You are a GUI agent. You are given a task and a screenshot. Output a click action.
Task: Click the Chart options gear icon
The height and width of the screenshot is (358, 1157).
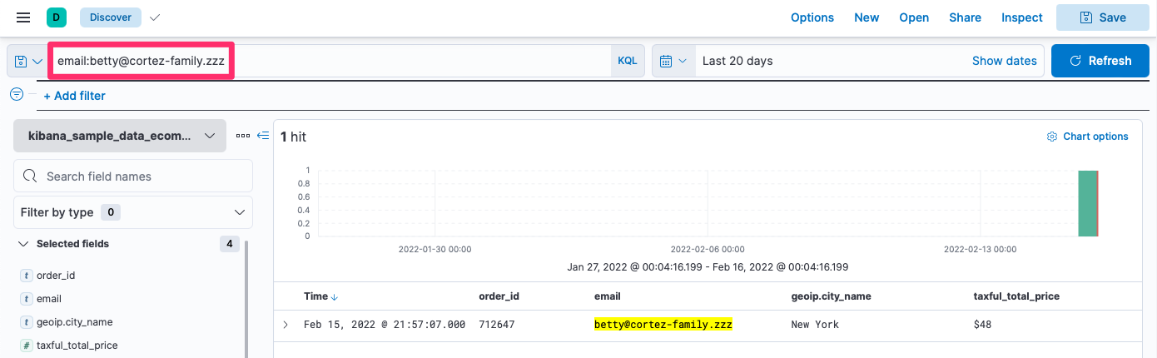1052,137
